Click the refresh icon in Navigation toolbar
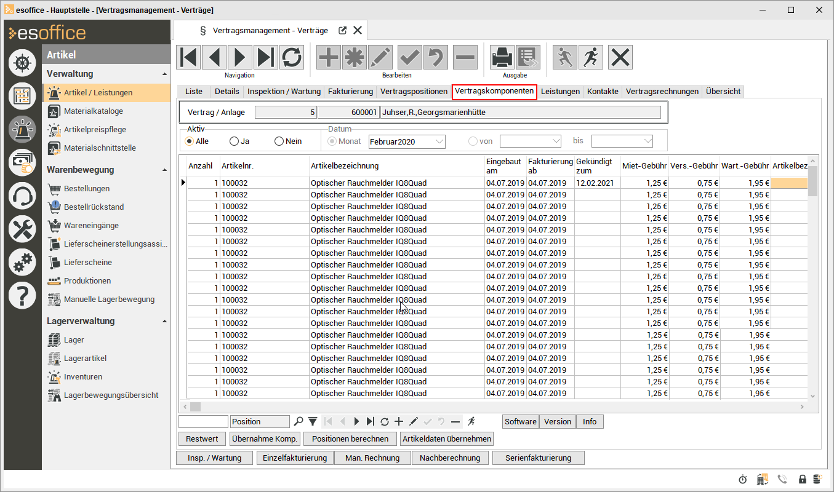The width and height of the screenshot is (834, 492). coord(292,57)
